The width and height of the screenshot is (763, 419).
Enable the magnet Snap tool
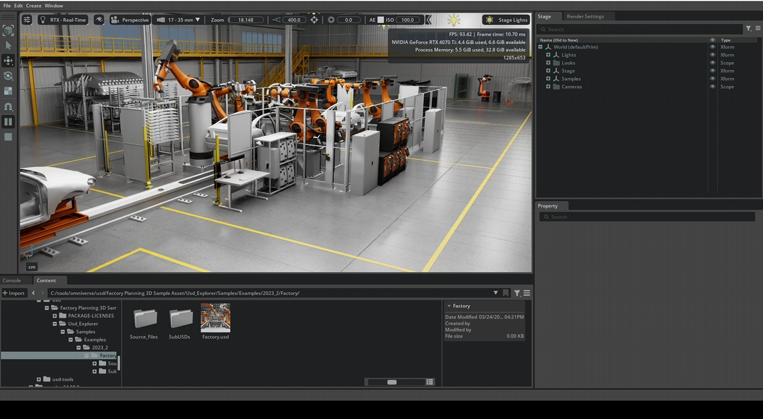click(x=8, y=106)
